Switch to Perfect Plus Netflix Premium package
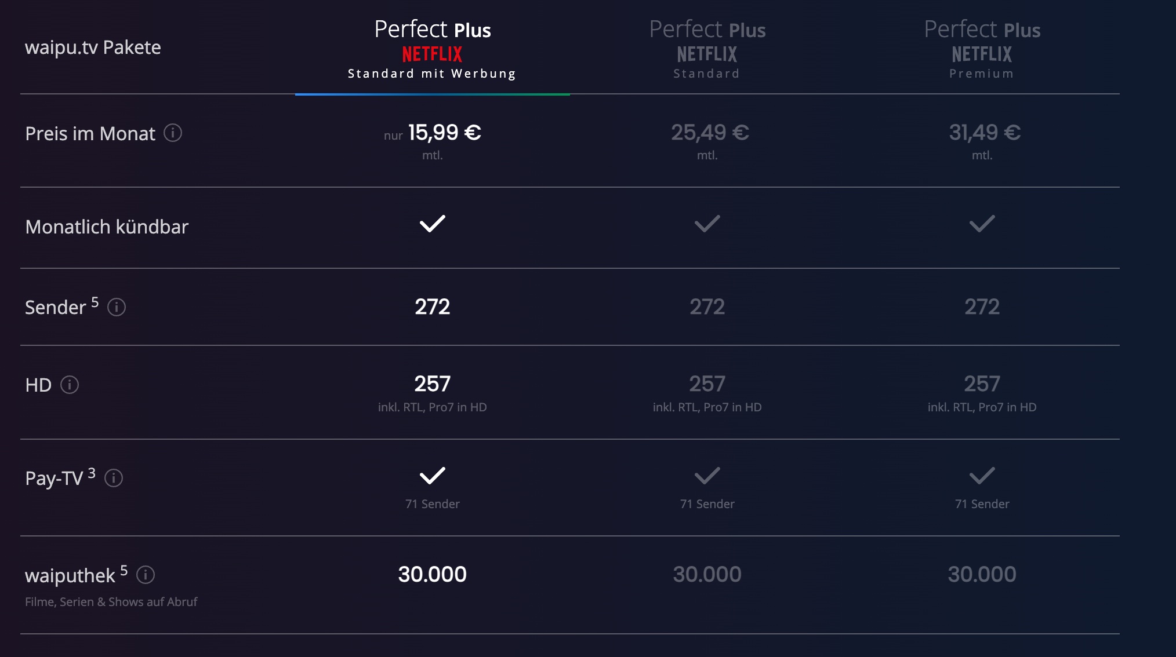 click(982, 49)
